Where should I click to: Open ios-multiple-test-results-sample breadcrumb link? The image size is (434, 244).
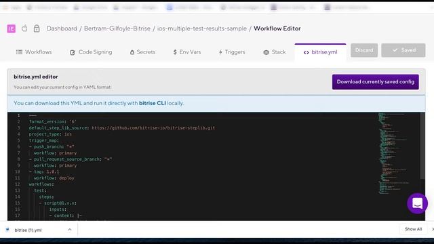click(202, 28)
